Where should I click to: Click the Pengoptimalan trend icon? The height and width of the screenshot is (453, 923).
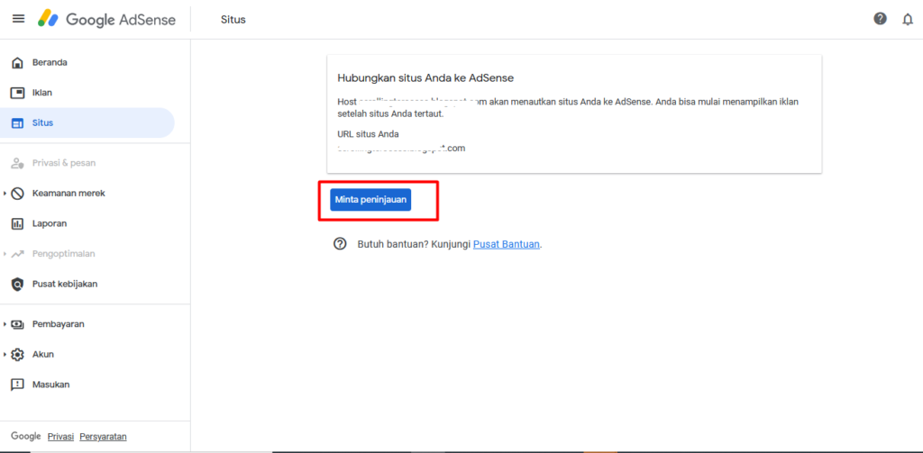click(18, 254)
